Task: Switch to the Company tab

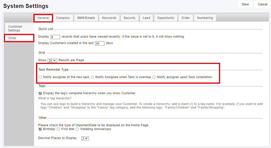Action: coord(63,18)
